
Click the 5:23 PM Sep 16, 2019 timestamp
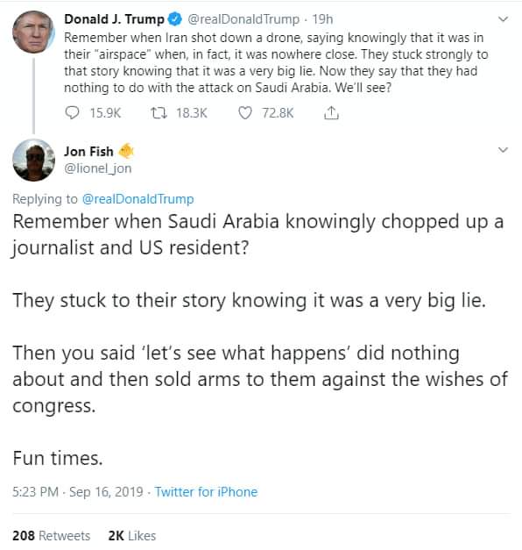[x=78, y=492]
